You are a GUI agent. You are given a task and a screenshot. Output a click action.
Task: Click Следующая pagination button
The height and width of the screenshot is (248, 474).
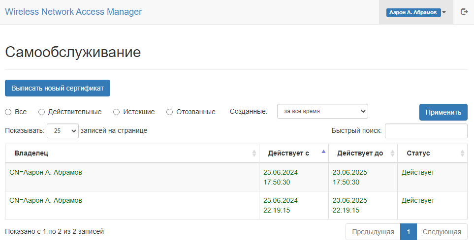pyautogui.click(x=442, y=232)
